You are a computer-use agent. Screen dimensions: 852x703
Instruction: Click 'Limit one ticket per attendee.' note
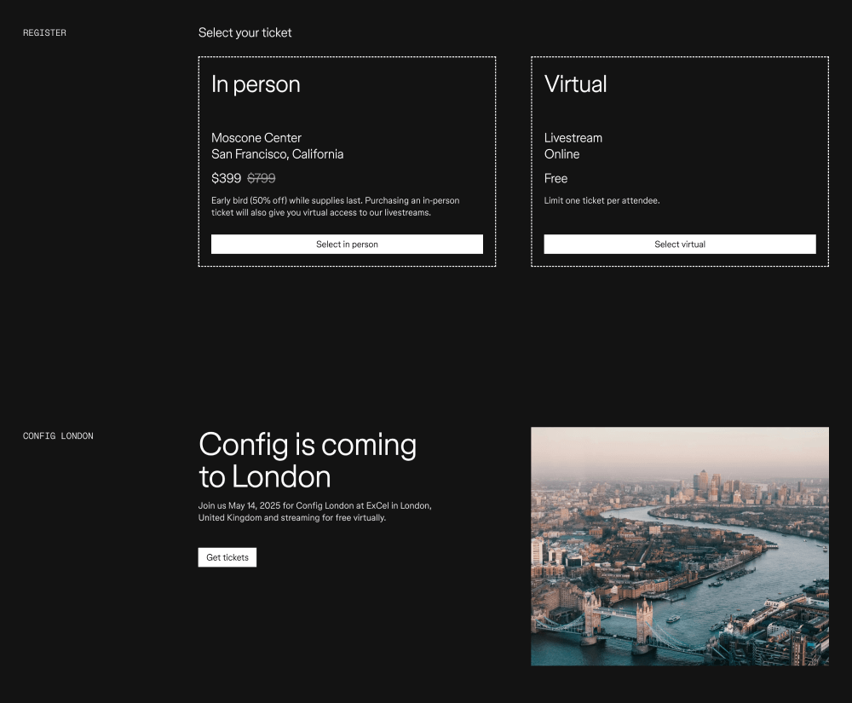pos(602,200)
